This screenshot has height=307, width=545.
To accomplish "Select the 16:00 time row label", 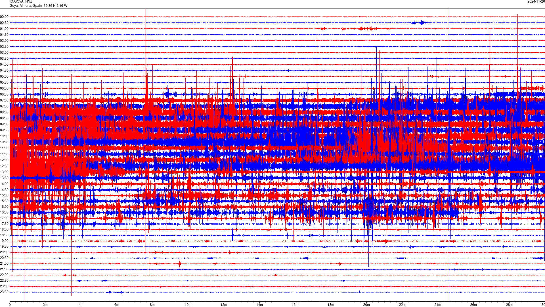I will pyautogui.click(x=4, y=207).
